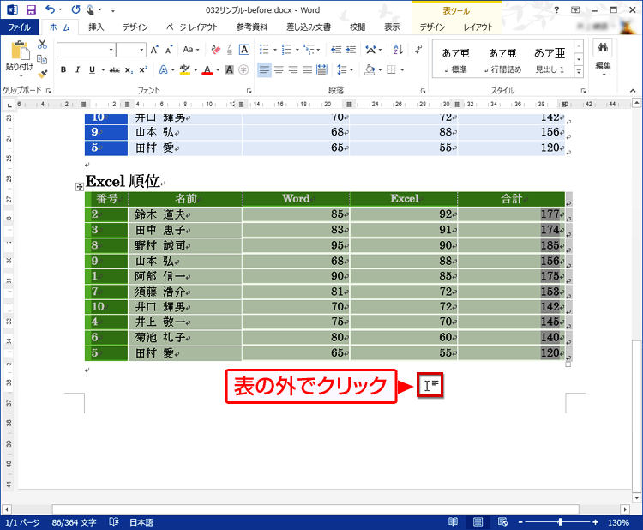The width and height of the screenshot is (643, 530).
Task: Apply 見出し 1 style
Action: click(x=550, y=60)
